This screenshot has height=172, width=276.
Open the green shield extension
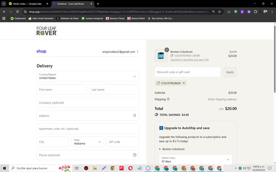[235, 12]
